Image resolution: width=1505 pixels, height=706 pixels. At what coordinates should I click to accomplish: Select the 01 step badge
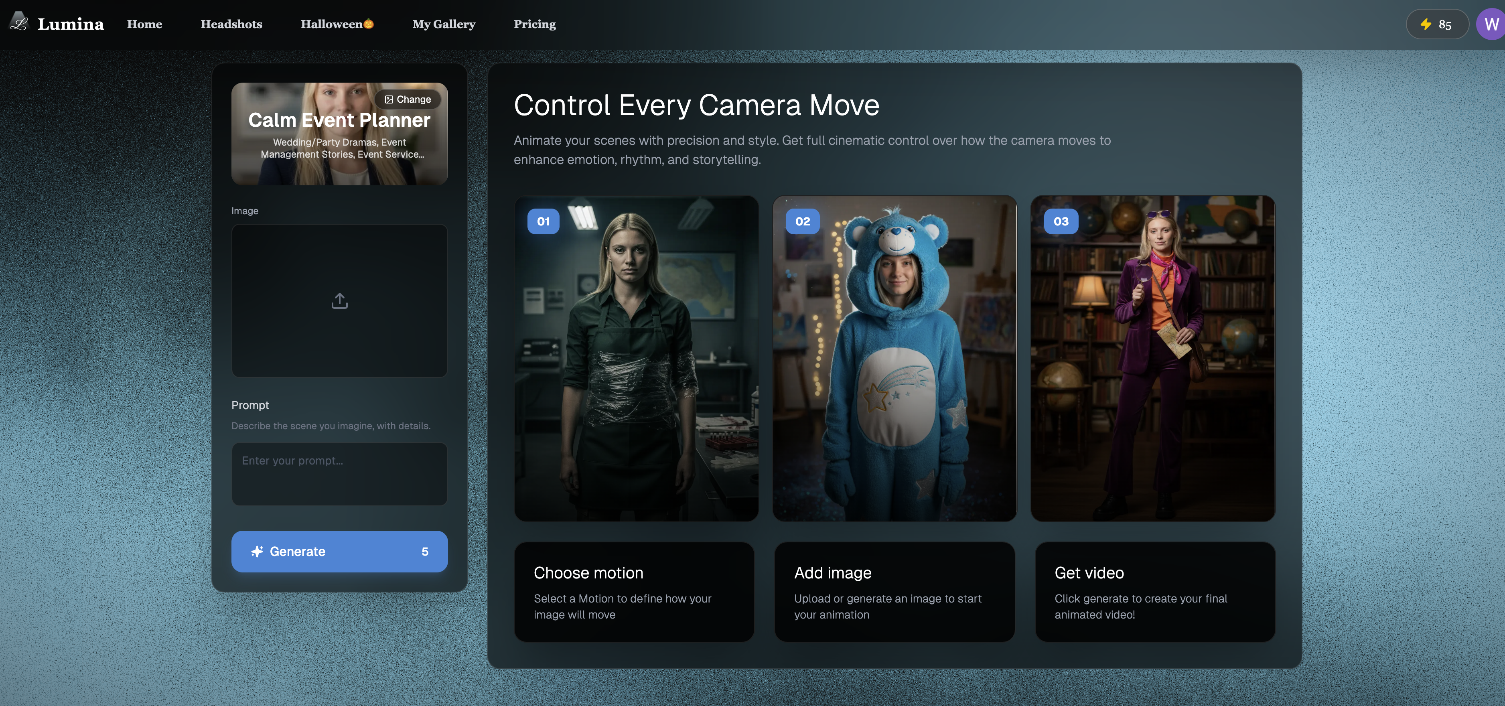[543, 221]
